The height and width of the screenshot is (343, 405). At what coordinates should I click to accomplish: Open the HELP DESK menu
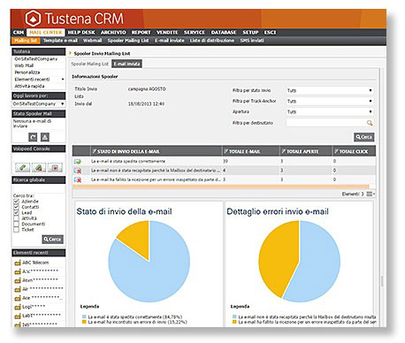click(81, 32)
